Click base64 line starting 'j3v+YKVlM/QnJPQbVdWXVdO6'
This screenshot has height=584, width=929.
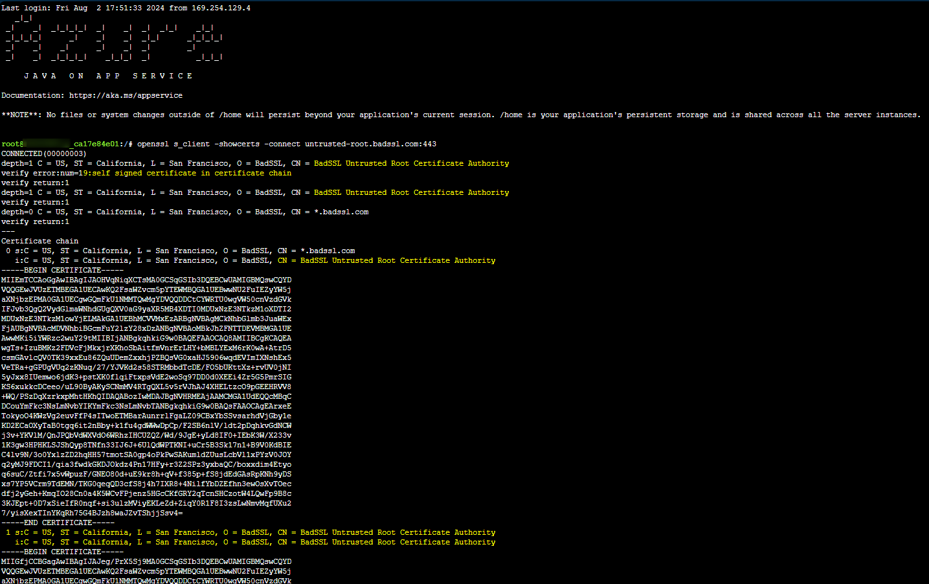tap(146, 435)
